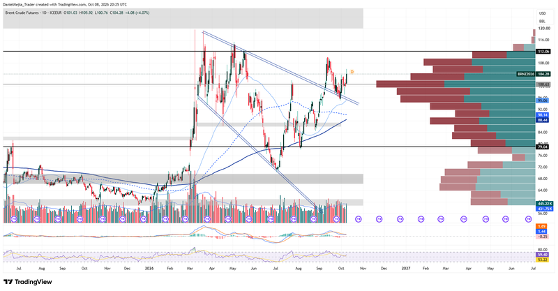Click the 445.22K volume value label
Screen dimensions: 558x291
(545, 203)
